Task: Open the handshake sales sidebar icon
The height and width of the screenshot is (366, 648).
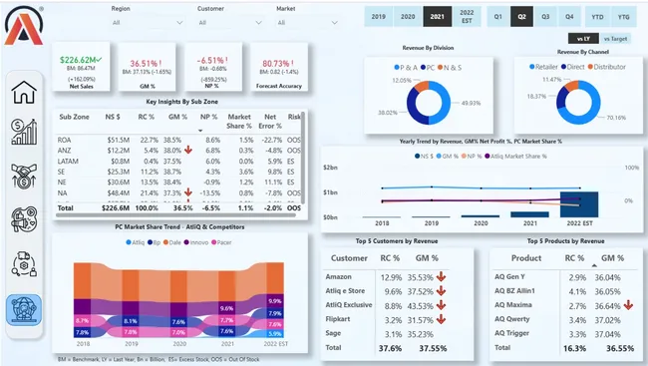Action: click(x=24, y=177)
